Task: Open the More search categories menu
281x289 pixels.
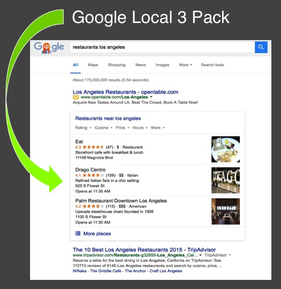Action: [x=186, y=65]
